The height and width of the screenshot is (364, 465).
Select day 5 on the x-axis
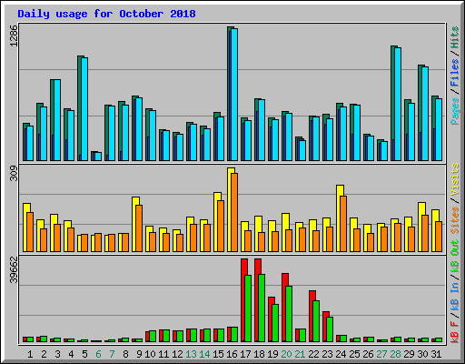tap(84, 354)
